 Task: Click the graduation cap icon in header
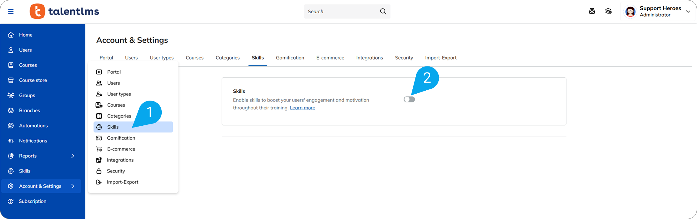(608, 11)
